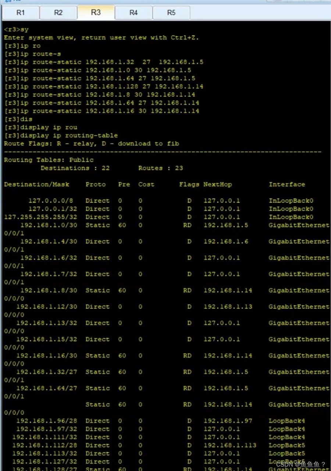Screen dimensions: 331x471
Task: Click the 'Pre' column header
Action: click(124, 184)
